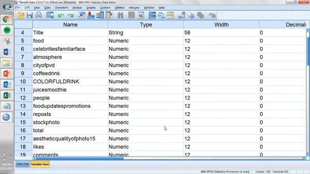Viewport: 310px width, 174px height.
Task: Click the Go to case icon
Action: (x=82, y=15)
